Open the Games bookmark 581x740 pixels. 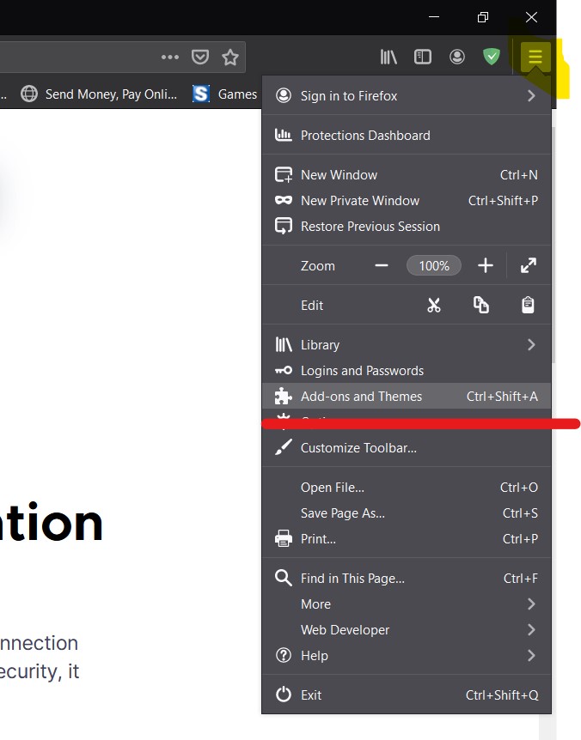click(227, 94)
